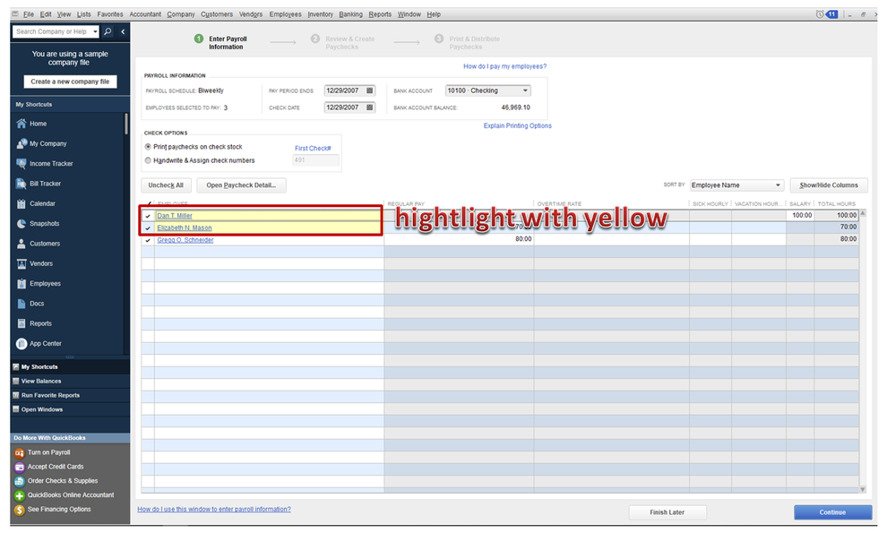Uncheck Gregg O. Schneider row checkbox

[x=148, y=240]
